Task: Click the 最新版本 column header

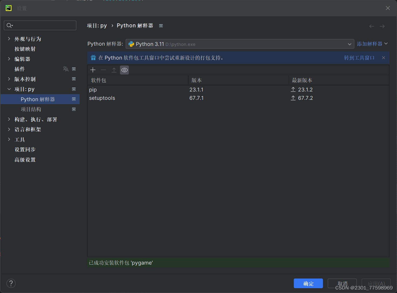Action: coord(339,80)
